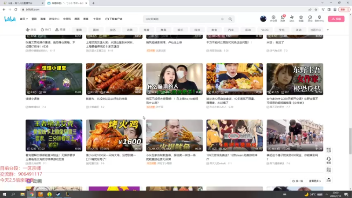Open the street hammer challenge video thumbnail

coord(295,136)
